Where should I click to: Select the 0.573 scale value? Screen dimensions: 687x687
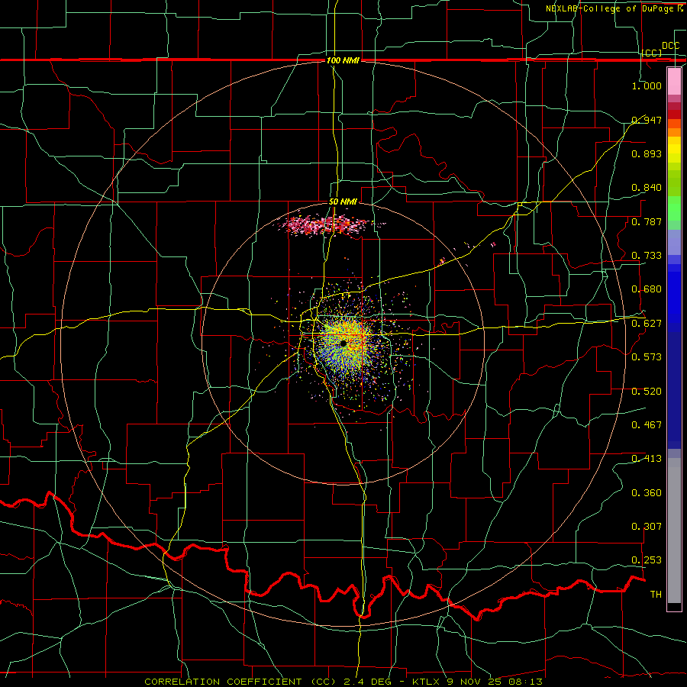tap(647, 357)
